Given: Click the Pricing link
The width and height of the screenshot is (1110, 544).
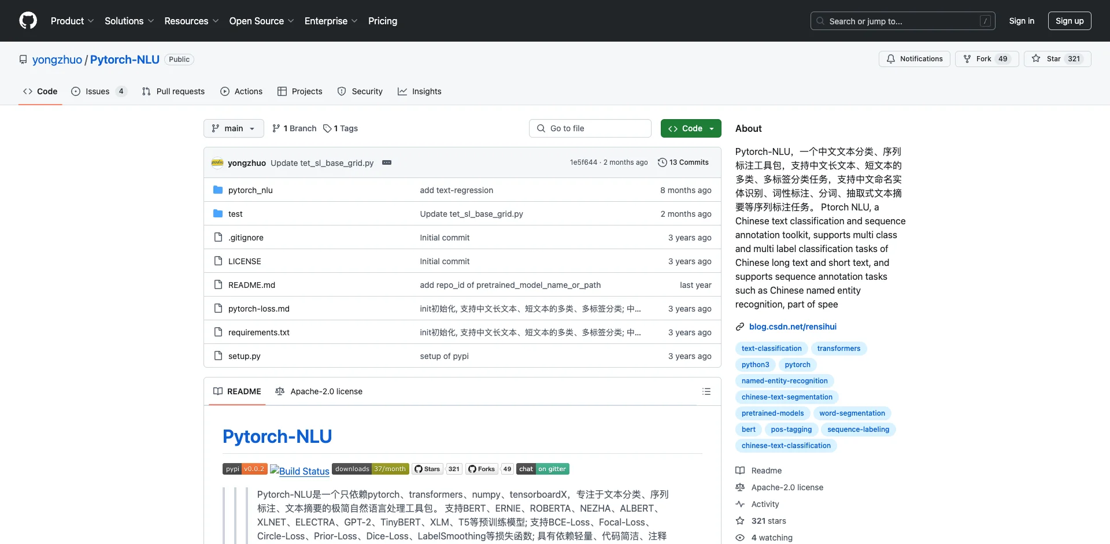Looking at the screenshot, I should point(383,21).
